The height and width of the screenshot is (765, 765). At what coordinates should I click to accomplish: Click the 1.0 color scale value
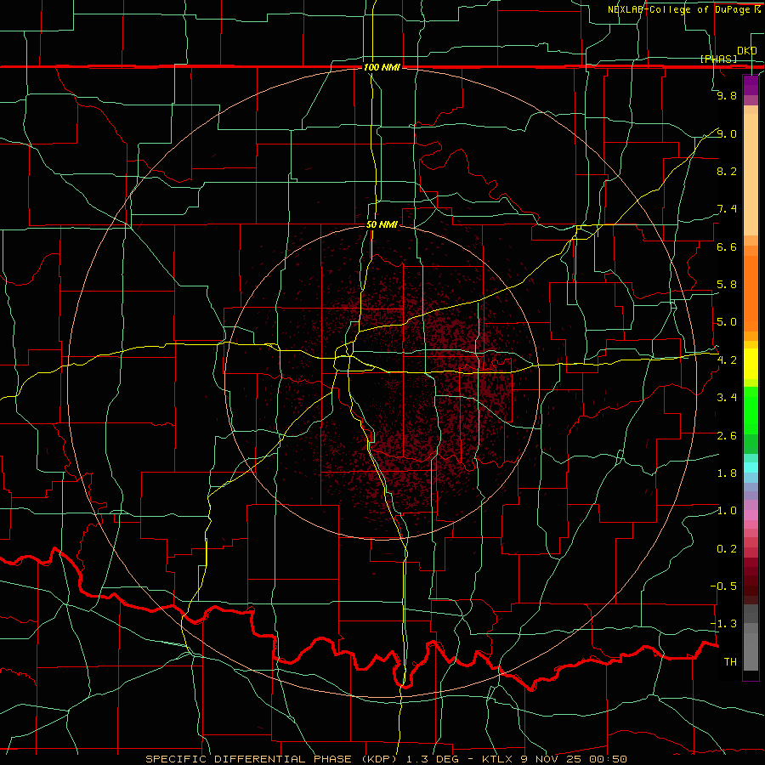727,511
